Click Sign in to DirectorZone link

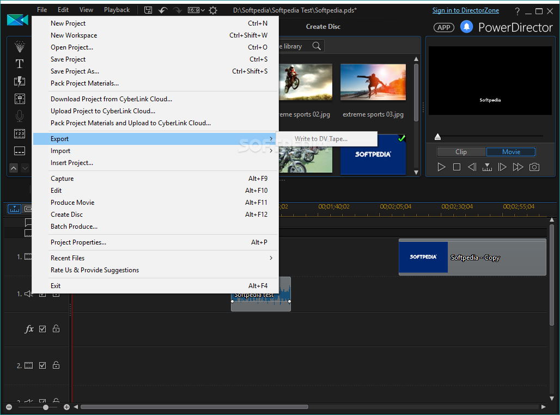coord(466,10)
